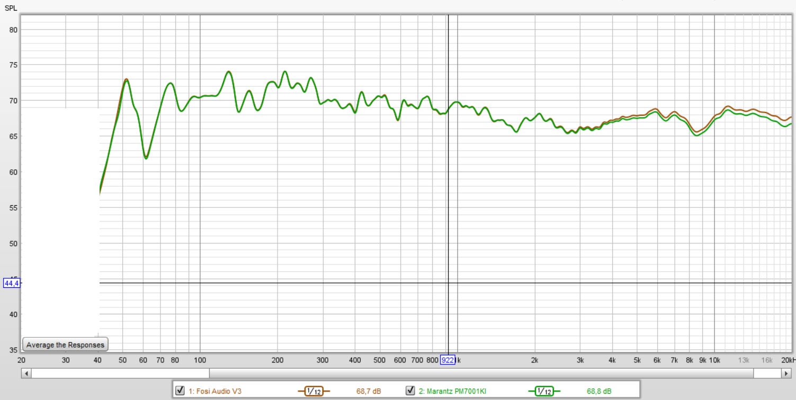This screenshot has width=796, height=400.
Task: Click the 10k frequency axis label
Action: tap(714, 360)
